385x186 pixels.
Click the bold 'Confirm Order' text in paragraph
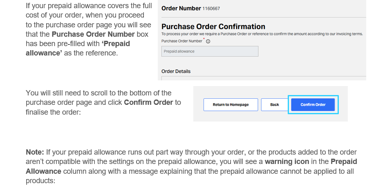pyautogui.click(x=148, y=102)
